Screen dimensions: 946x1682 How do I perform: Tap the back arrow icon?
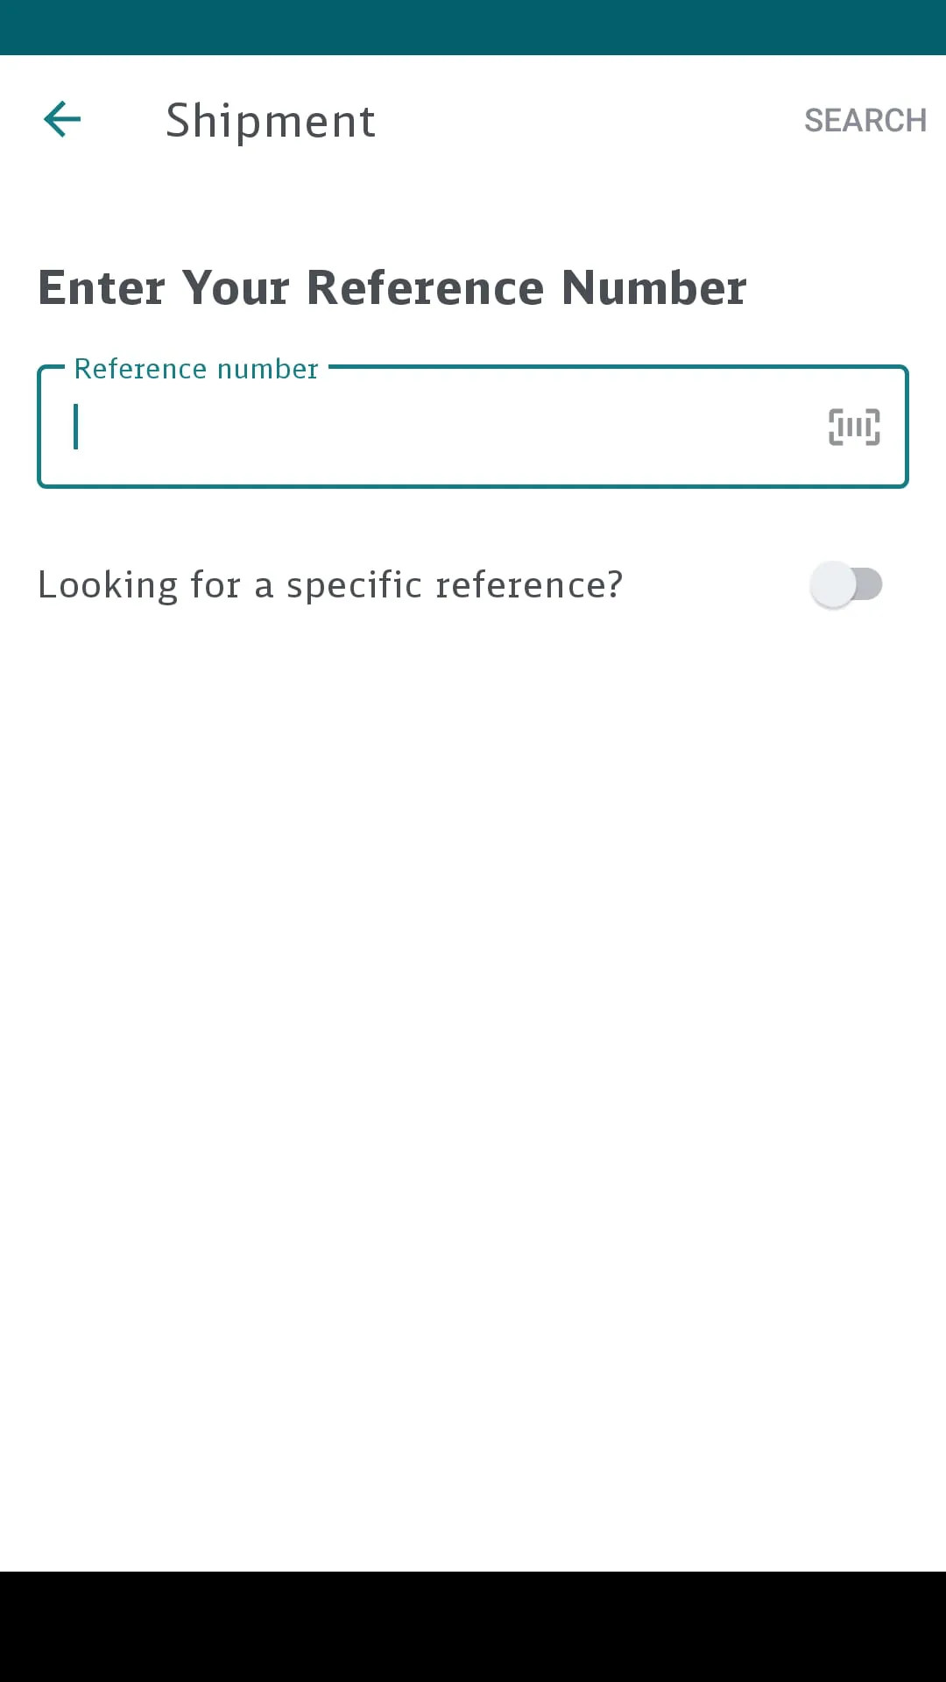pyautogui.click(x=62, y=119)
